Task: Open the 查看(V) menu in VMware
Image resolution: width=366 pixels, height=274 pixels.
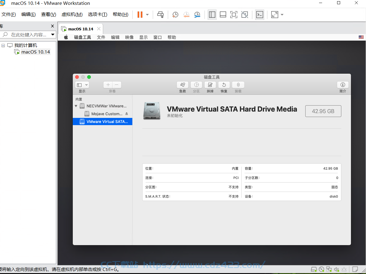Action: (x=49, y=14)
